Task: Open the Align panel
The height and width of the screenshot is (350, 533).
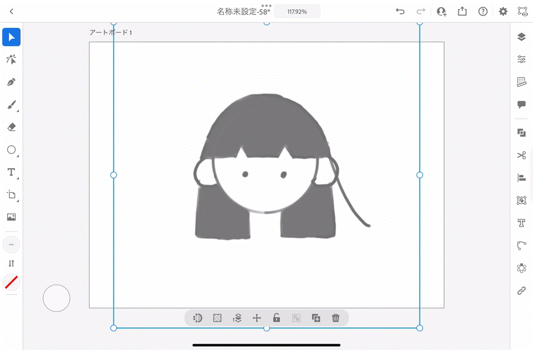Action: click(521, 178)
